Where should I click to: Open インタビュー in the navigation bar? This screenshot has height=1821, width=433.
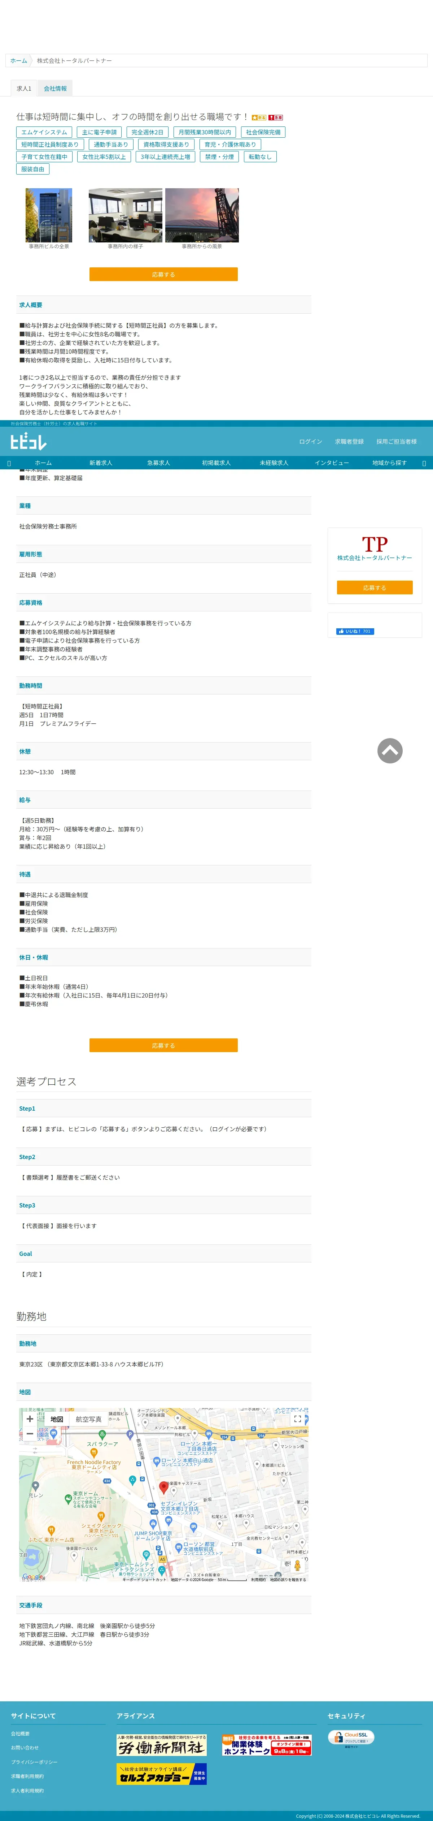331,462
